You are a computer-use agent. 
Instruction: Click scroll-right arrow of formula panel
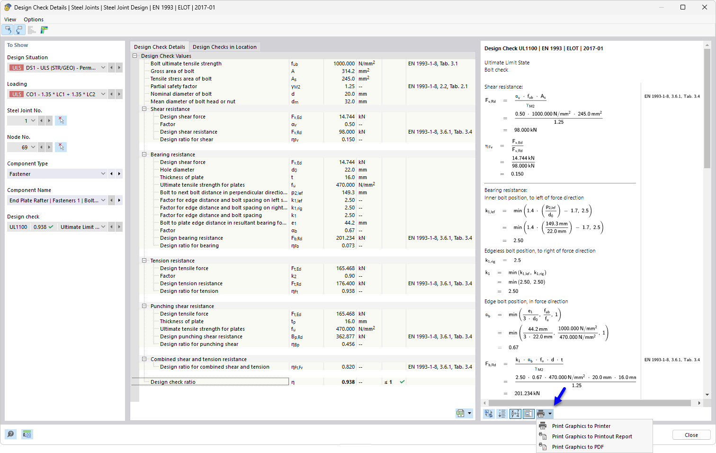tap(699, 403)
